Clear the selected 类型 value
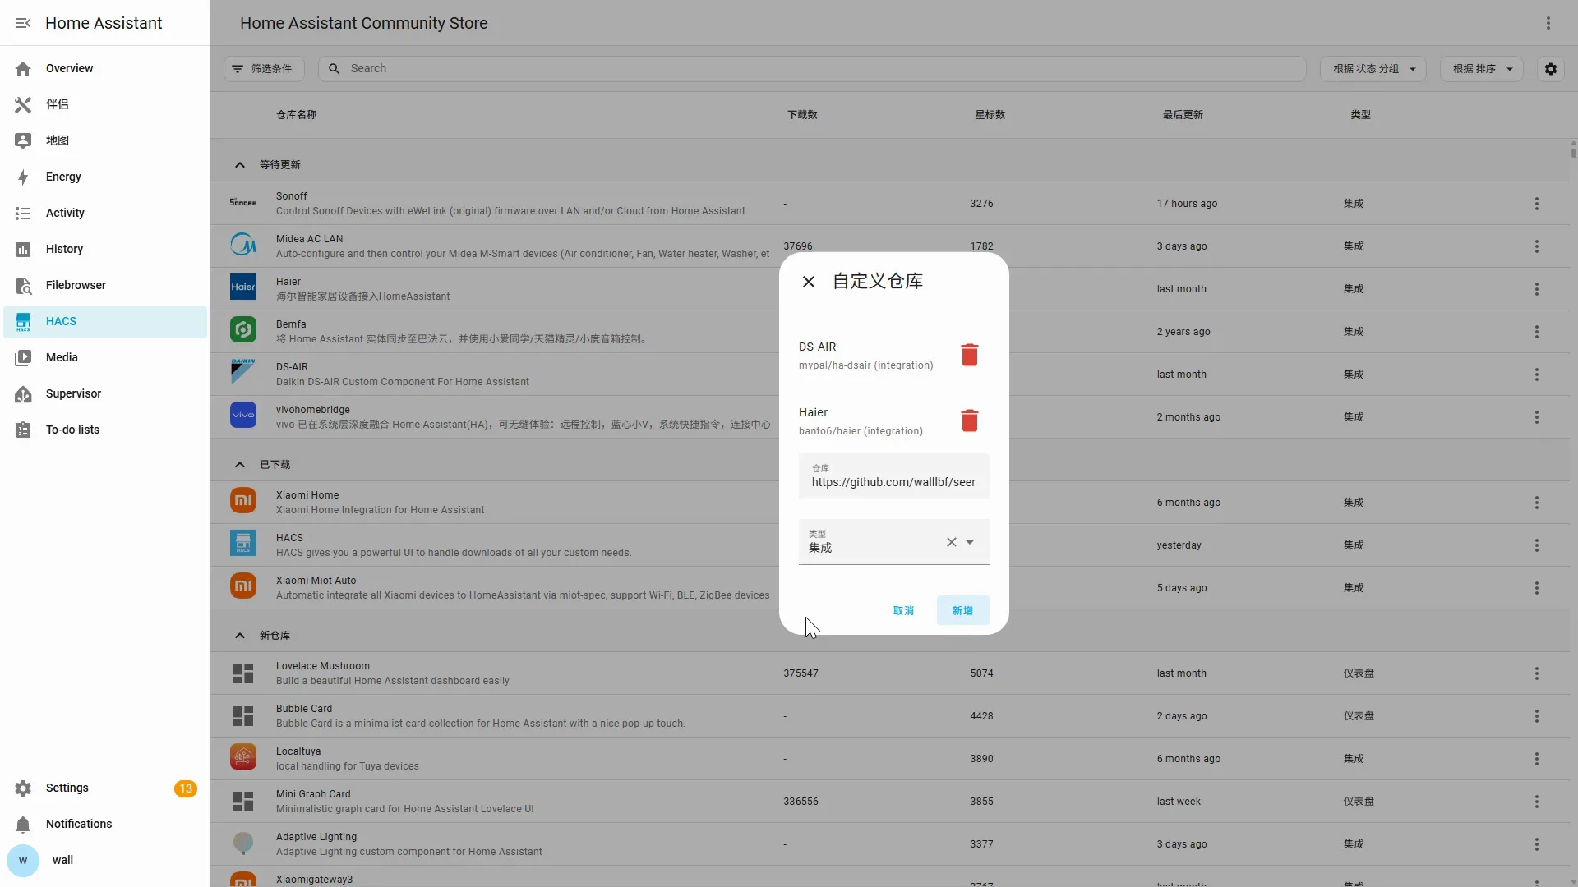Screen dimensions: 1578x887 pos(952,542)
